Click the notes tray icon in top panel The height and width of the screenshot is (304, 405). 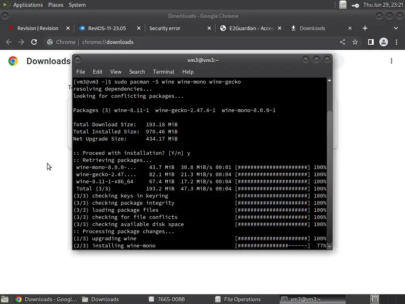point(343,5)
